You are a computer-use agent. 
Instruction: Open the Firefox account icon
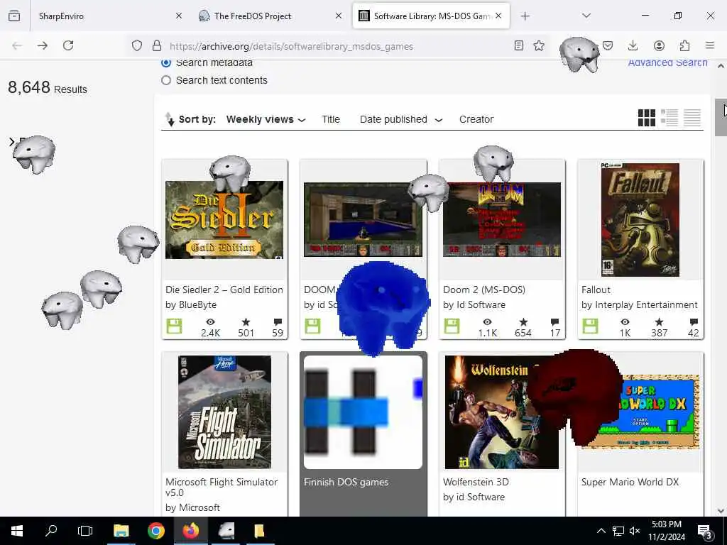[659, 45]
